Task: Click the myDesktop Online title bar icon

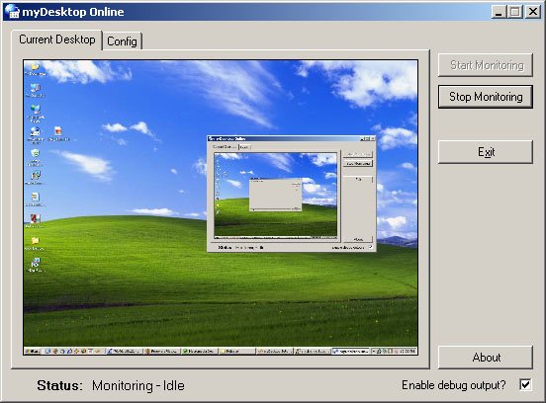Action: click(12, 12)
